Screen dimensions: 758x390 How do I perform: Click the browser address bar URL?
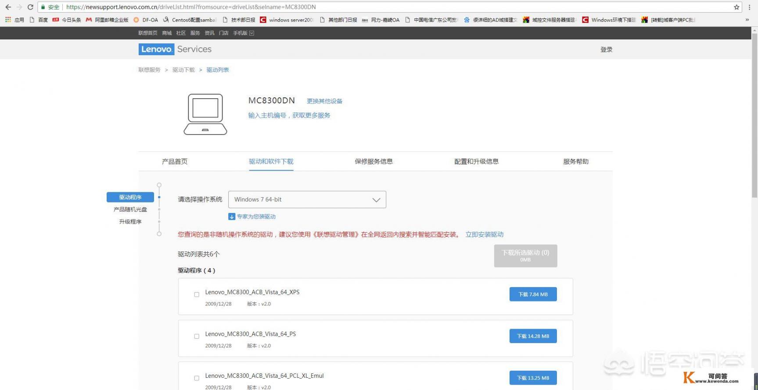point(191,7)
